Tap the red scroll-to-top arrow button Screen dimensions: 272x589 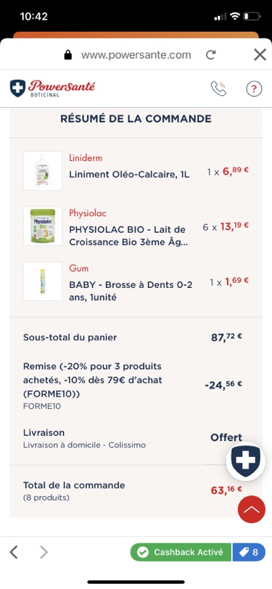(x=252, y=509)
